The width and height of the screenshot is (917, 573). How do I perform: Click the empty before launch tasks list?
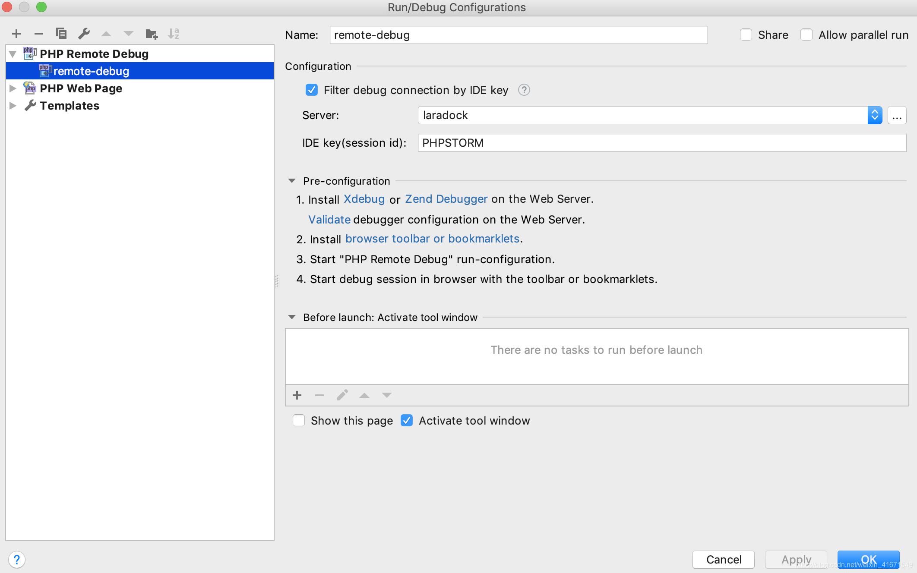597,356
